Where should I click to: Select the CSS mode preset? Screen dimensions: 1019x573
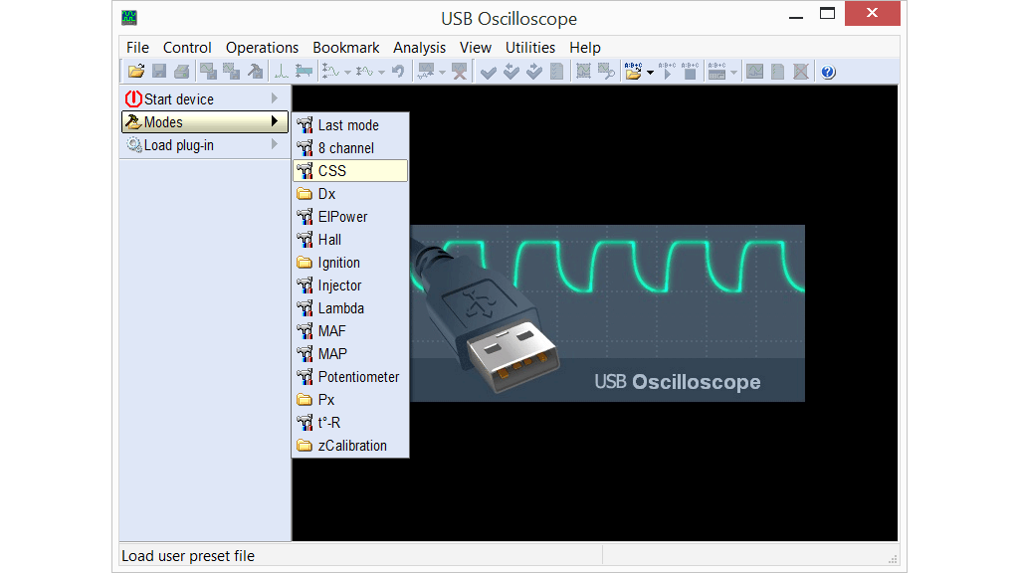(x=332, y=171)
